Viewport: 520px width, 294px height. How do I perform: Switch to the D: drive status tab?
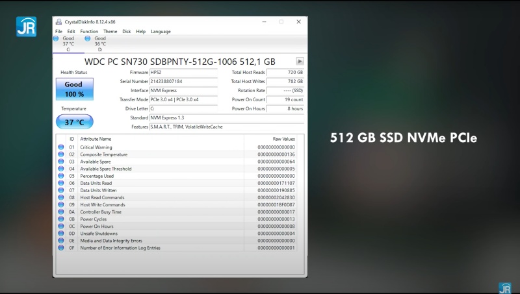[x=99, y=43]
